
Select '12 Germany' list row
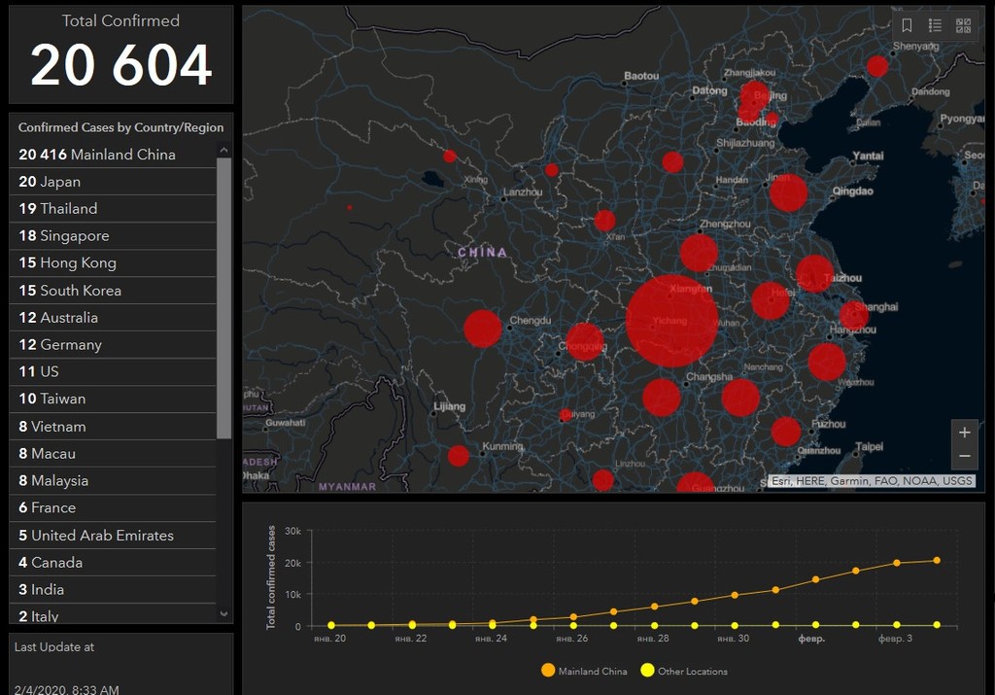tap(113, 345)
